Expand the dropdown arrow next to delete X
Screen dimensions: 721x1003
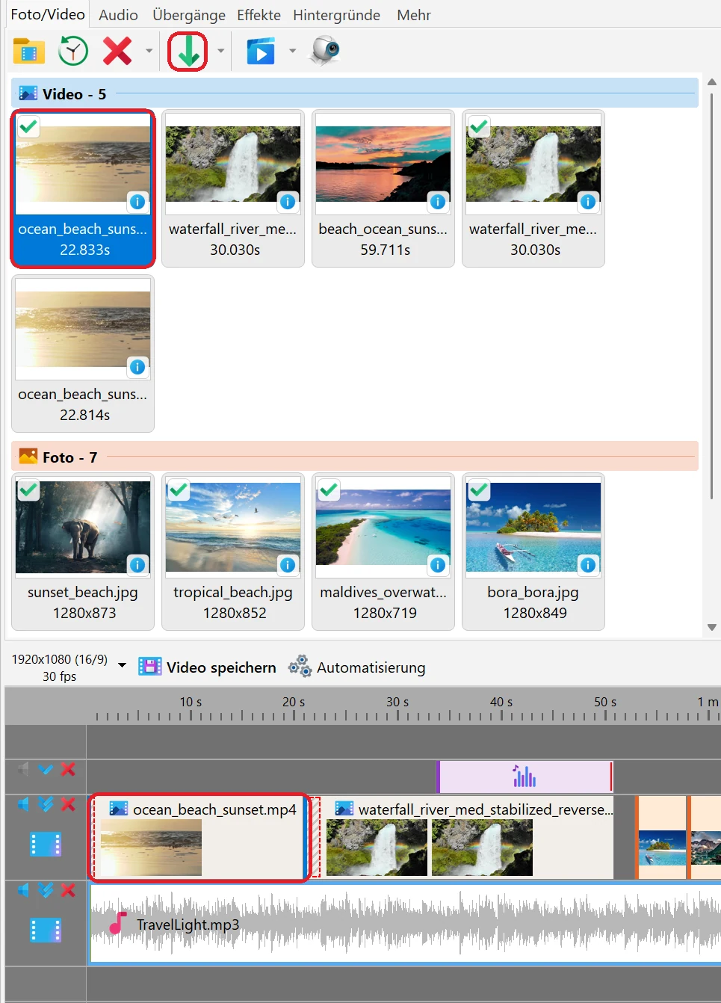coord(149,51)
